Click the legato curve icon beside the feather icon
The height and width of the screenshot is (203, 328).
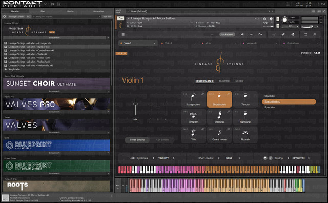251,34
